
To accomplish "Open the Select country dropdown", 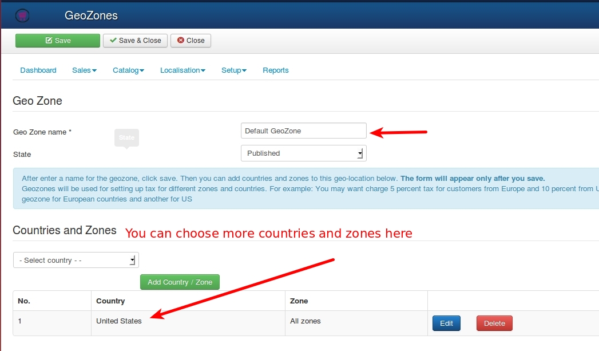I will tap(76, 260).
